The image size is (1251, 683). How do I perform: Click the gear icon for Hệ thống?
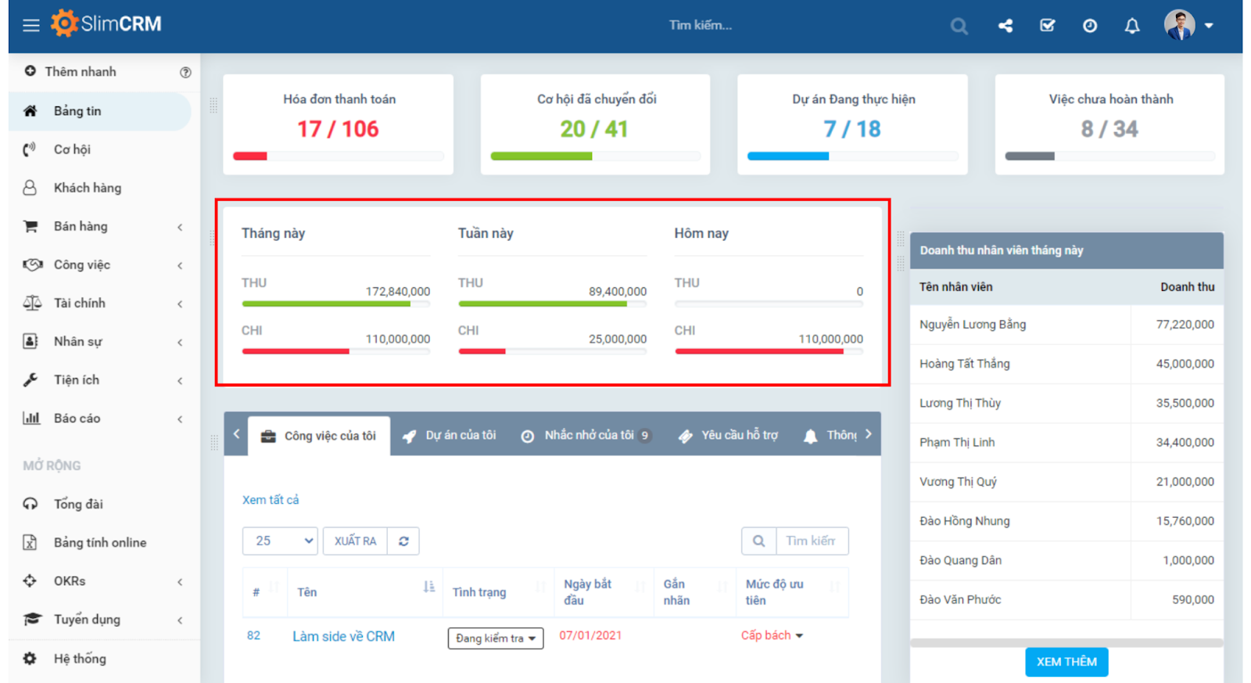[x=30, y=659]
